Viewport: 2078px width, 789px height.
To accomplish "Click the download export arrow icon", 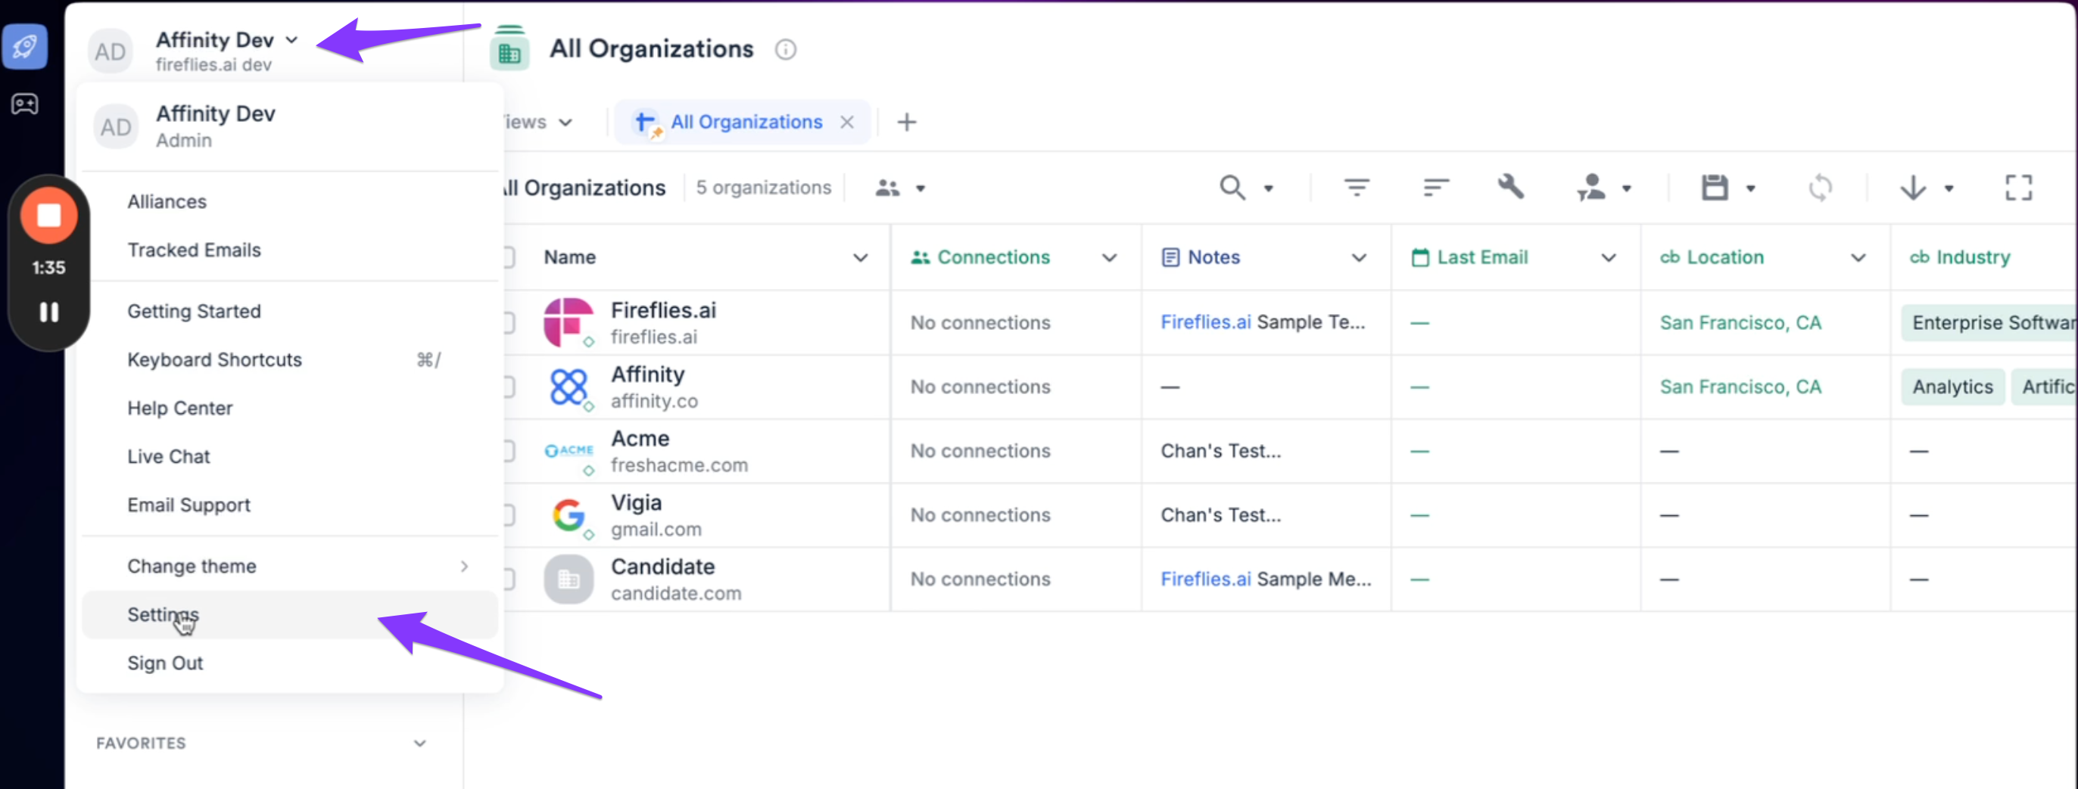I will pos(1913,188).
